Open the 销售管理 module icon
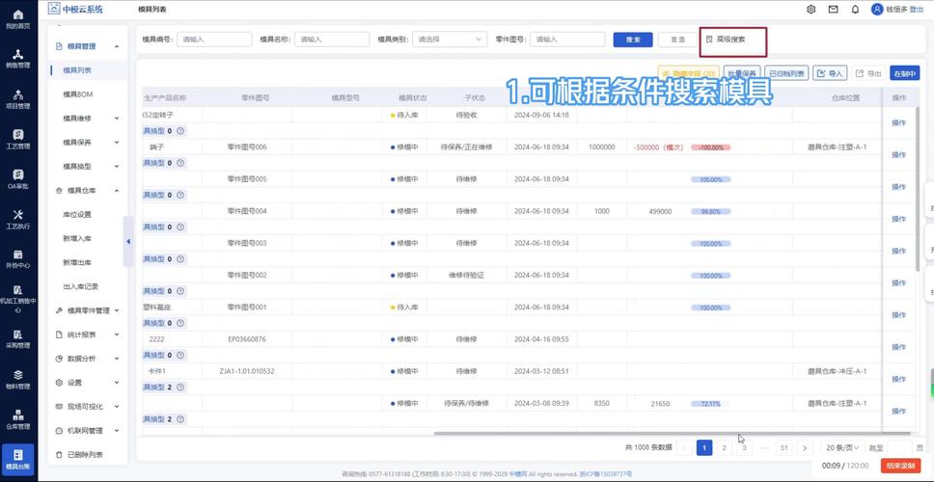Image resolution: width=934 pixels, height=482 pixels. (18, 59)
